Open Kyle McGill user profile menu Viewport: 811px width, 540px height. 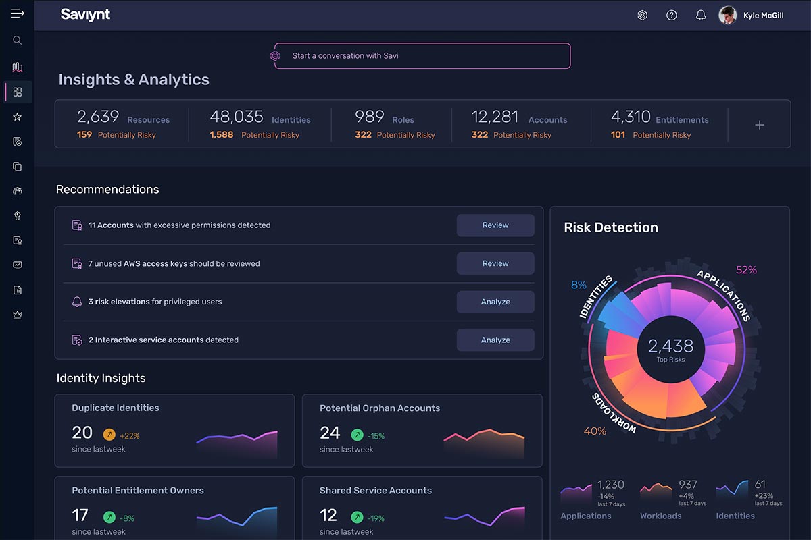[x=751, y=15]
